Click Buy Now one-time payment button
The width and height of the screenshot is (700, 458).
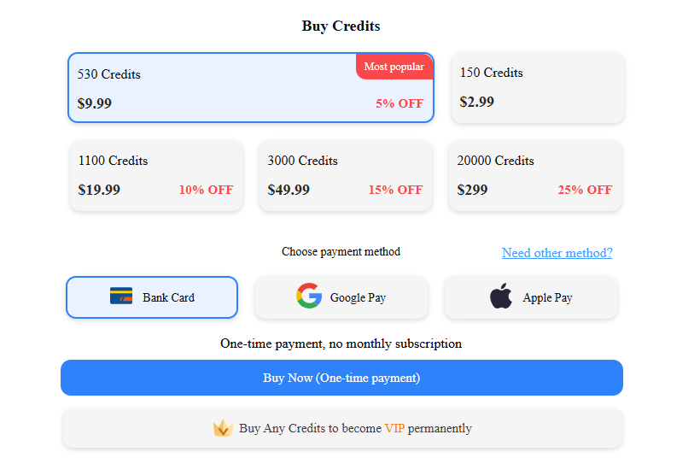click(x=342, y=378)
